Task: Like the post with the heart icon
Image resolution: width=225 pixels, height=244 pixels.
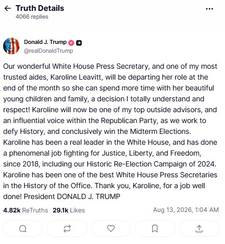Action: pos(111,228)
